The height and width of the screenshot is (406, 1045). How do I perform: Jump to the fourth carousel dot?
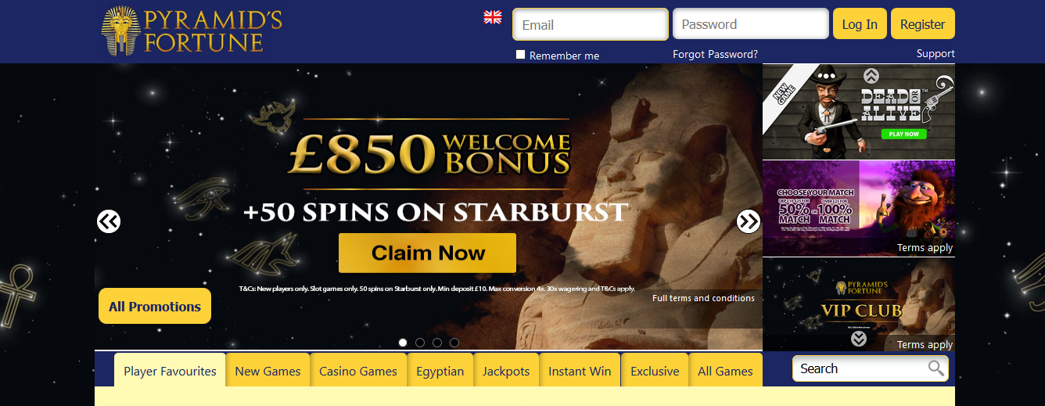pyautogui.click(x=454, y=343)
